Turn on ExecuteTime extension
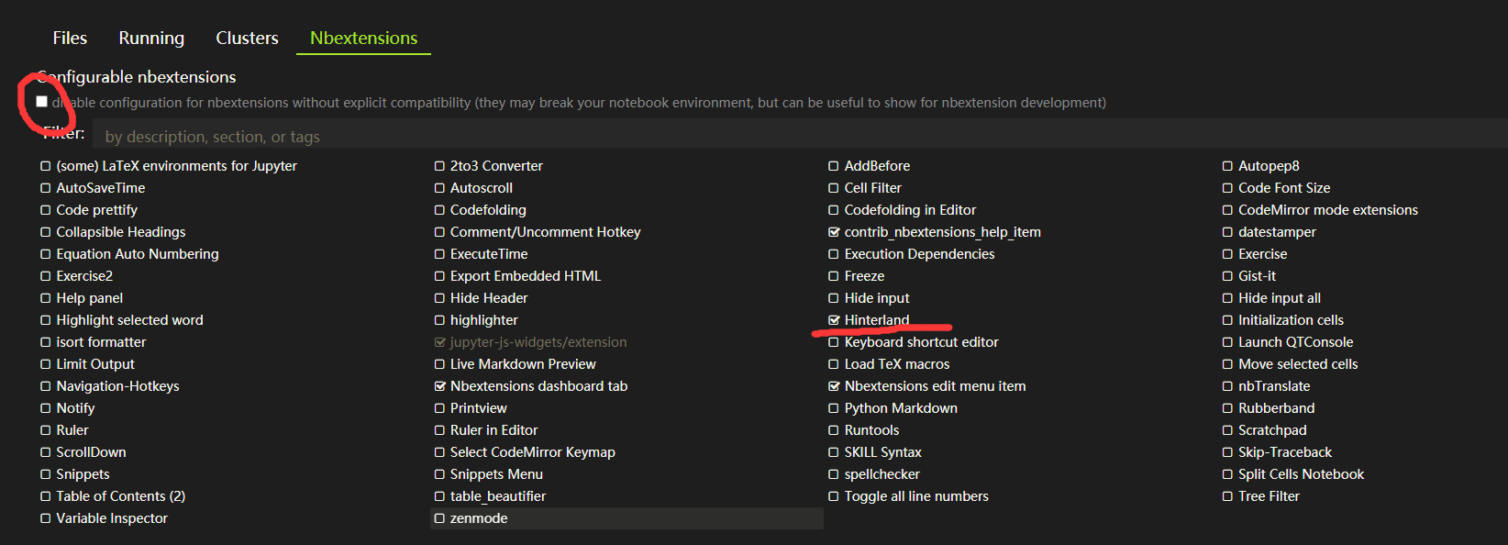 click(439, 254)
